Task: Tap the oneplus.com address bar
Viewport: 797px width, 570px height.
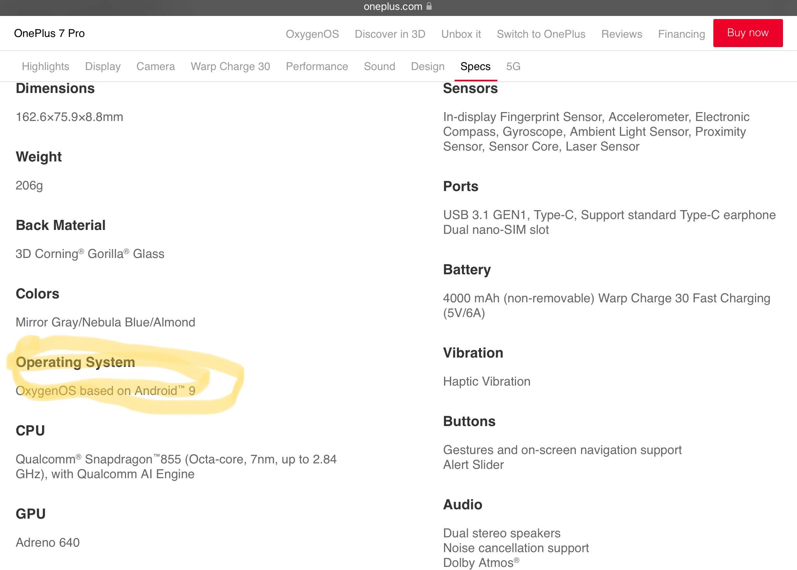Action: 393,7
